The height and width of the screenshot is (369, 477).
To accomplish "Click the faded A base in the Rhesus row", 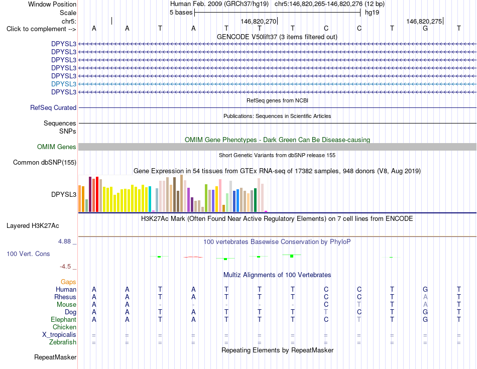I will (425, 297).
